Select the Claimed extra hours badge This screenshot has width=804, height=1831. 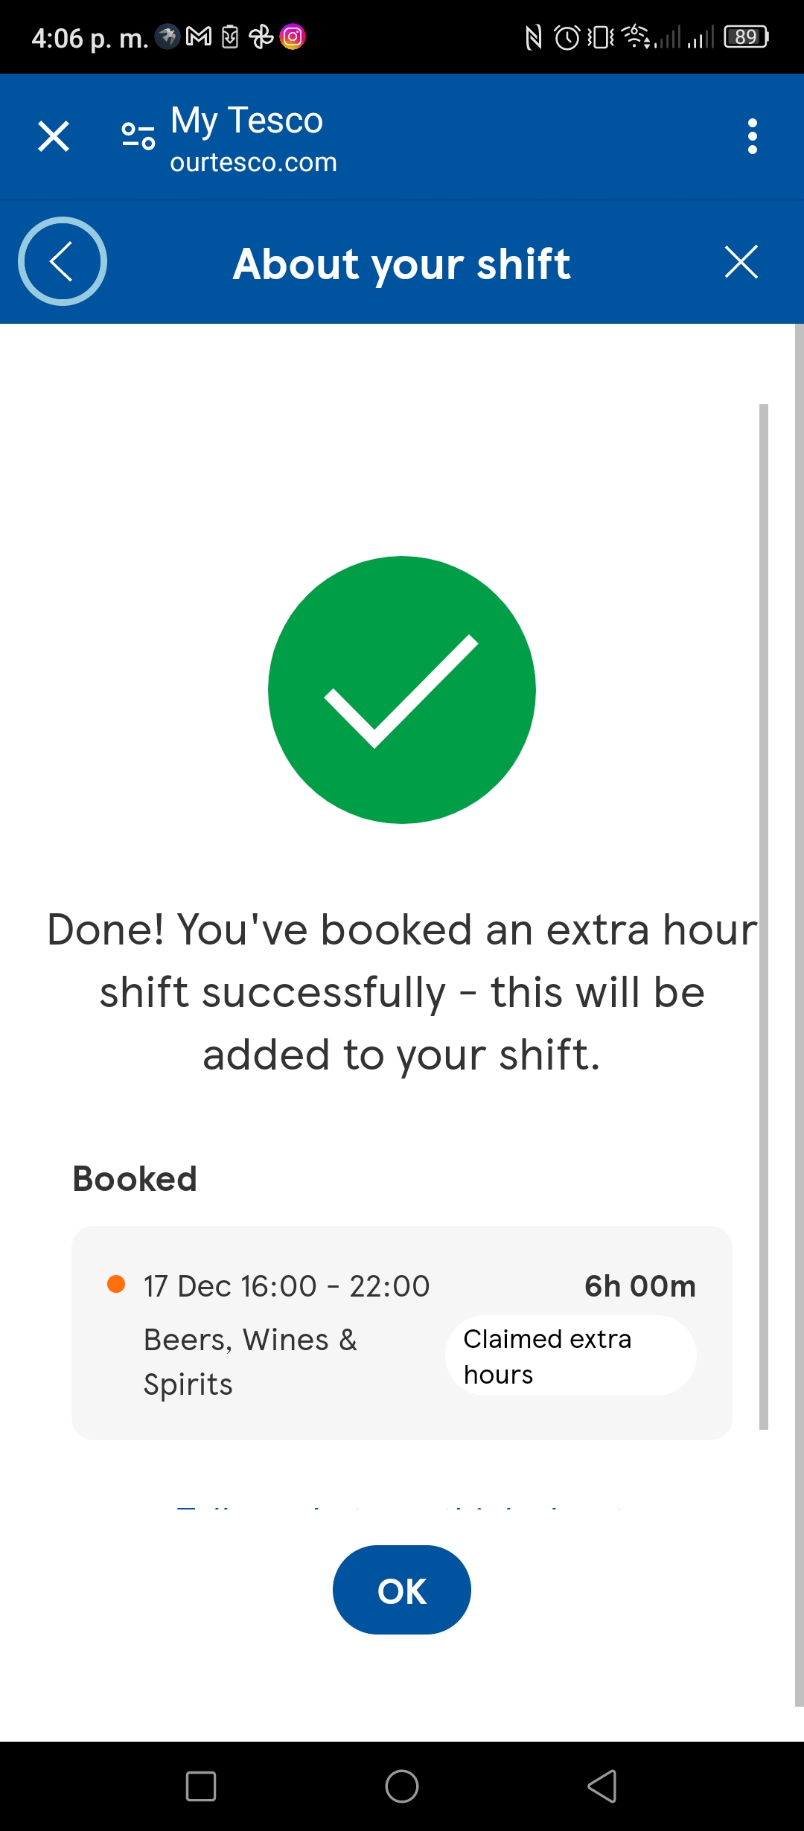coord(571,1355)
